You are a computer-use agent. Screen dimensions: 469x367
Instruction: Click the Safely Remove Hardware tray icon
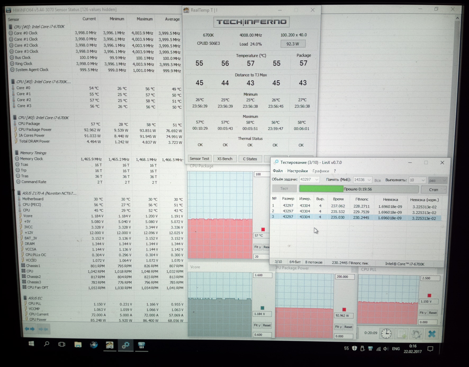pyautogui.click(x=362, y=348)
